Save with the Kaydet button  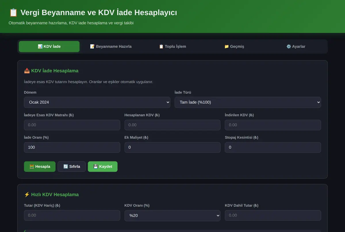pos(103,166)
